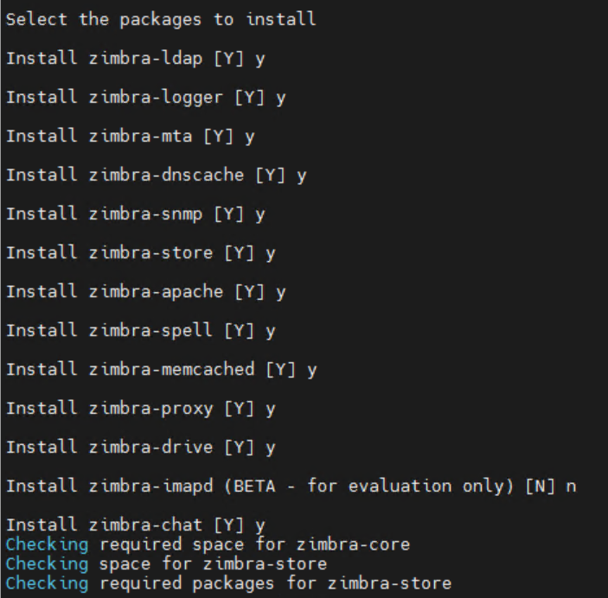Click the typed "n" answer for zimbra-imapd
The image size is (608, 598).
(571, 487)
